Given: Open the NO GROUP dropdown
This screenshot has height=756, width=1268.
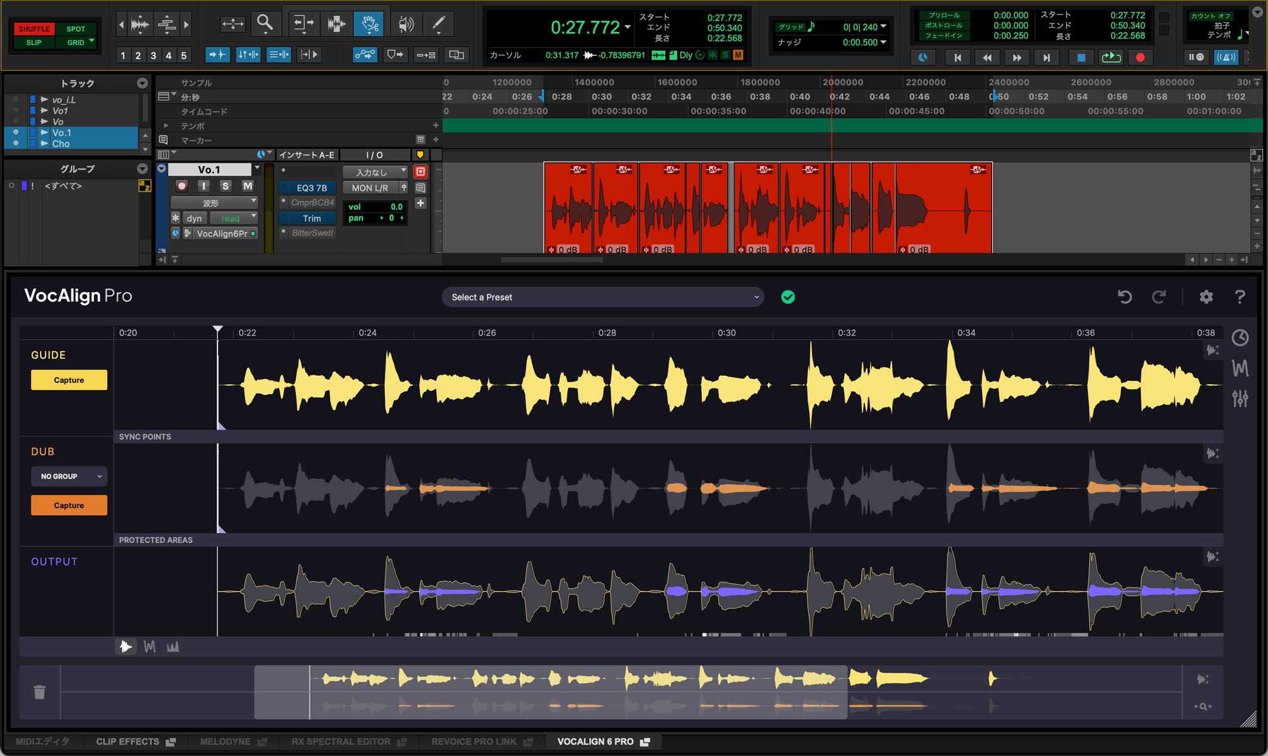Looking at the screenshot, I should click(69, 477).
